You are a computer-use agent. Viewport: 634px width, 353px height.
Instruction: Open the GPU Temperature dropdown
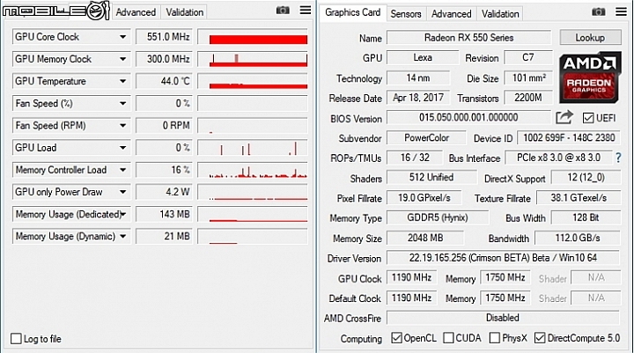point(122,81)
